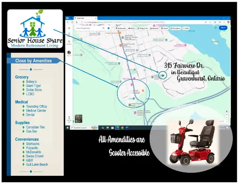Switch to satellite Layers thumbnail
This screenshot has width=239, height=184.
pyautogui.click(x=78, y=118)
